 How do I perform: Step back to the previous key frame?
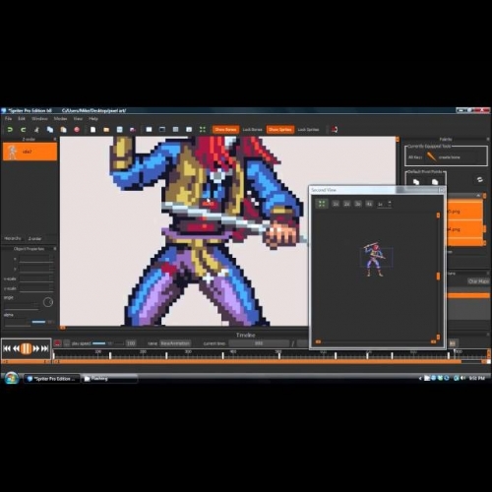click(16, 348)
